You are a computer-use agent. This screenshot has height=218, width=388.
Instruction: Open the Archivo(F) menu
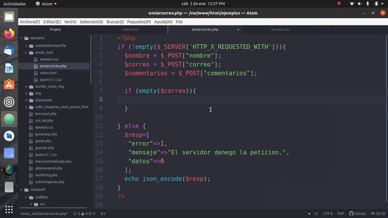point(30,22)
